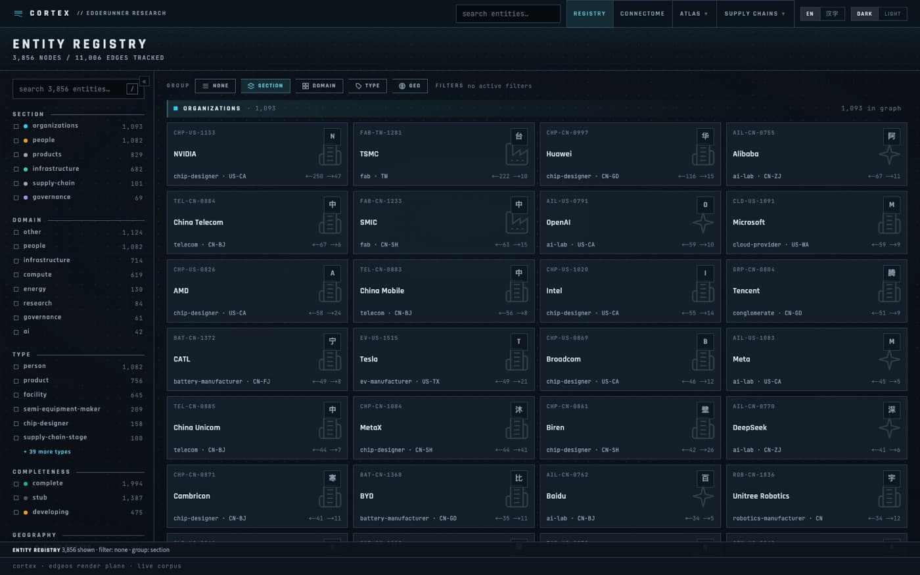The width and height of the screenshot is (920, 575).
Task: Click the building icon on the NVIDIA card
Action: (330, 155)
